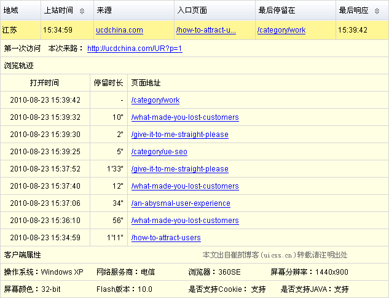Open the /how-to-attract-u... entry page link

point(206,30)
